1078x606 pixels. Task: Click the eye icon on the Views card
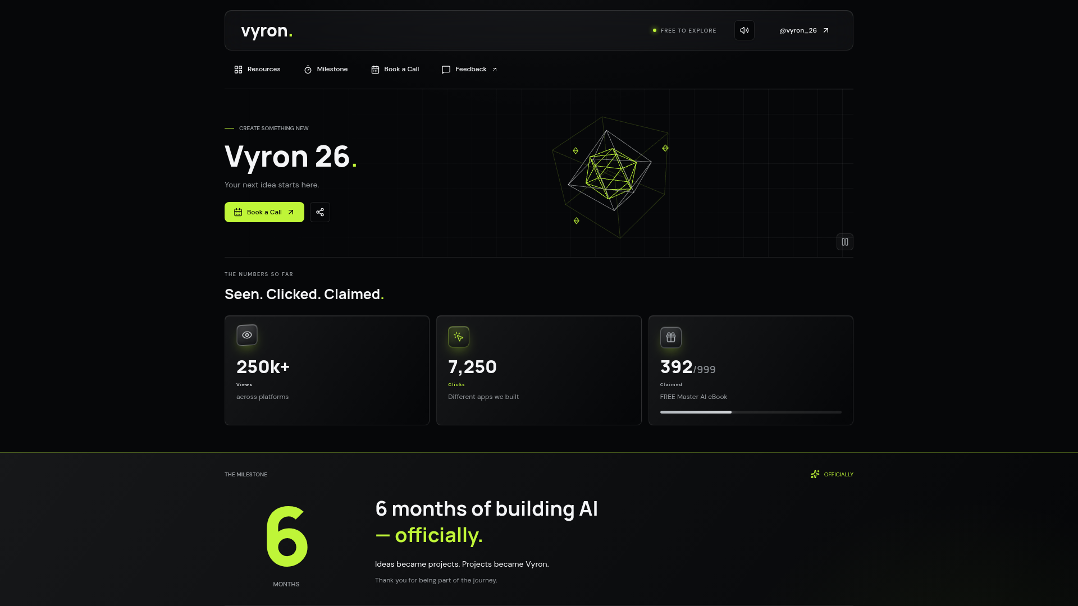coord(247,335)
